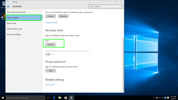Click the settings page vertical scrollbar
Viewport: 178px width, 100px height.
[x=123, y=65]
